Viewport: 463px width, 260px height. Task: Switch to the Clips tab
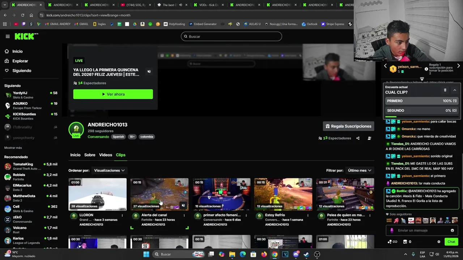120,155
